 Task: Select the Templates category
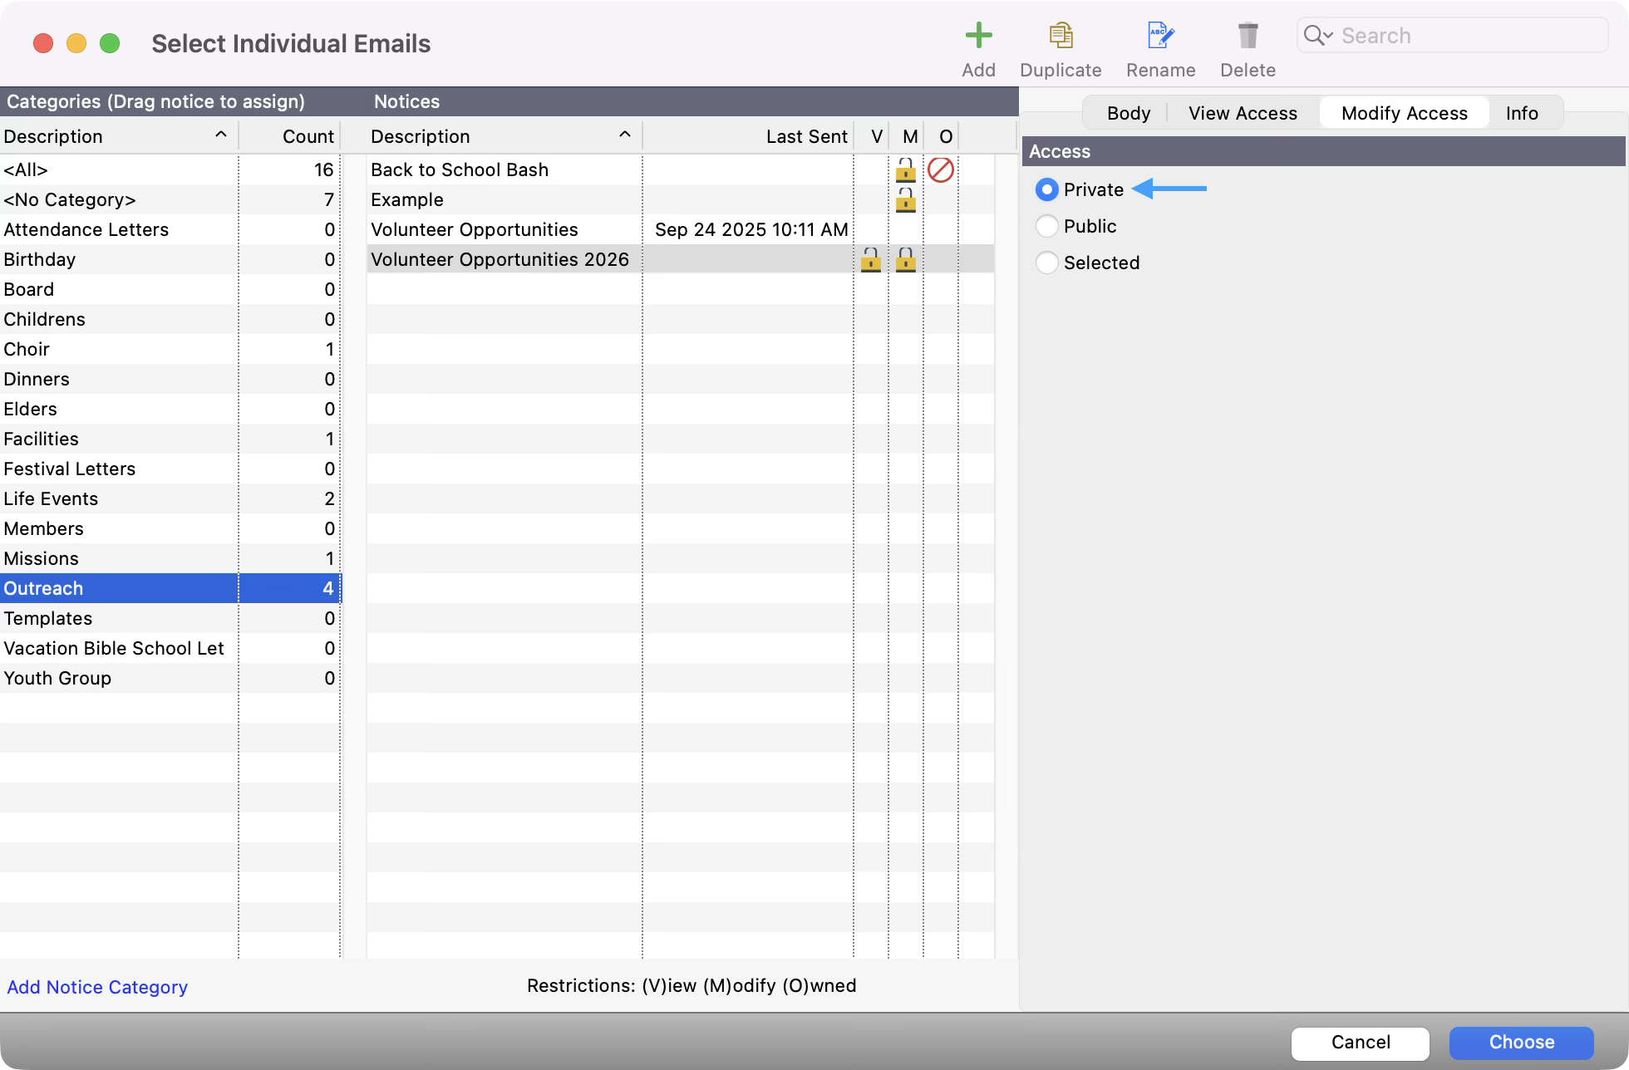pyautogui.click(x=170, y=619)
